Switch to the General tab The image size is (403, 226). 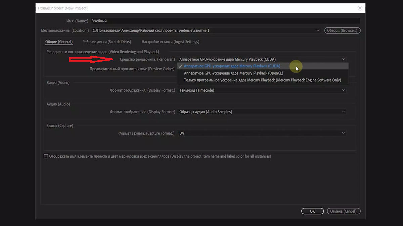point(59,42)
